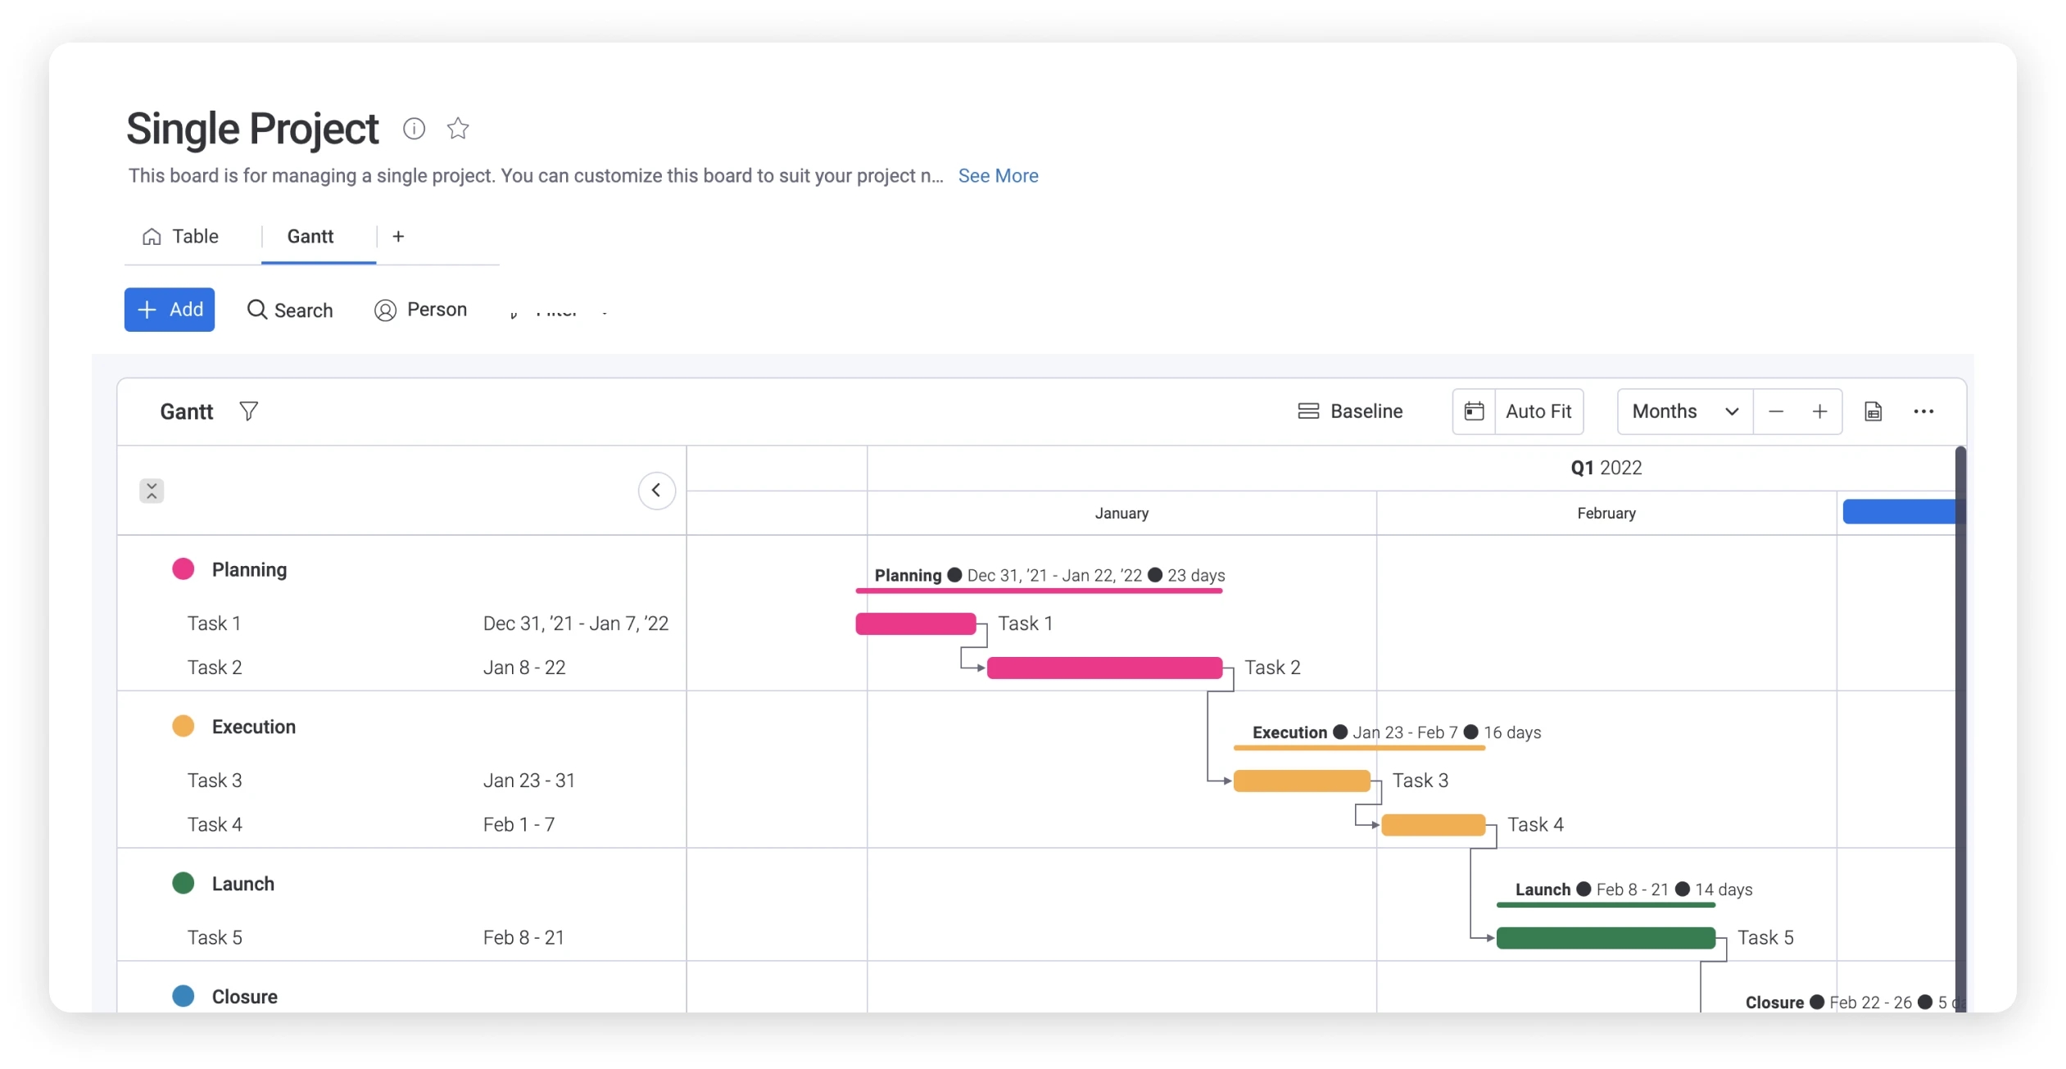Collapse all Gantt row groups

152,490
